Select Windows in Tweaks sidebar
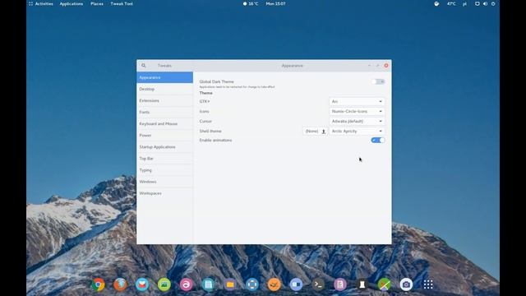526x296 pixels. [164, 182]
